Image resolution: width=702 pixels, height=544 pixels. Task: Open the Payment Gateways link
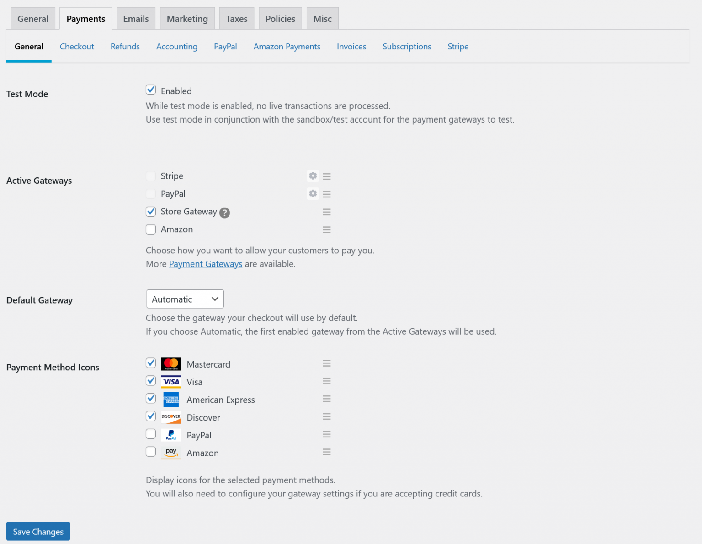205,264
